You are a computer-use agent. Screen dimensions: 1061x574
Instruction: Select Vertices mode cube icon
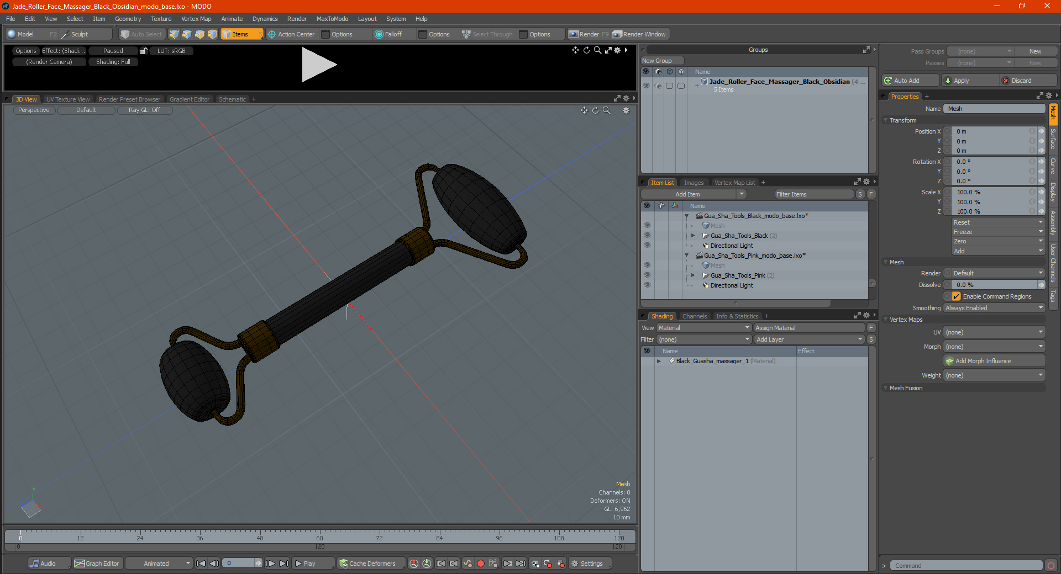click(174, 34)
